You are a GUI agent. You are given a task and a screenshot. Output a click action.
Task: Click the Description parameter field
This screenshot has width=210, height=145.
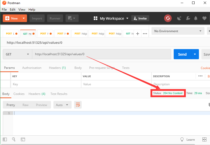(181, 84)
